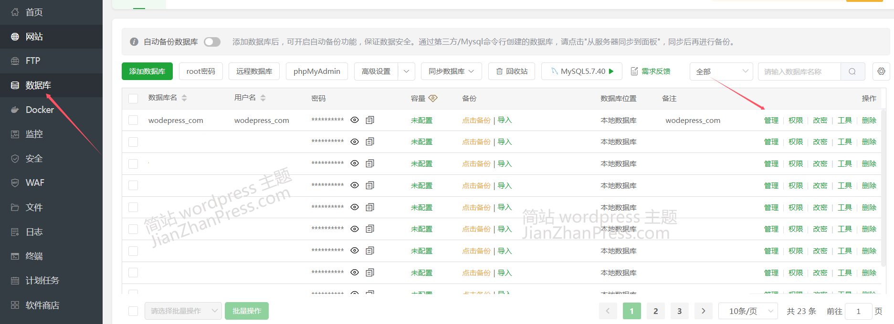Open Docker from the sidebar
894x324 pixels.
[x=40, y=110]
